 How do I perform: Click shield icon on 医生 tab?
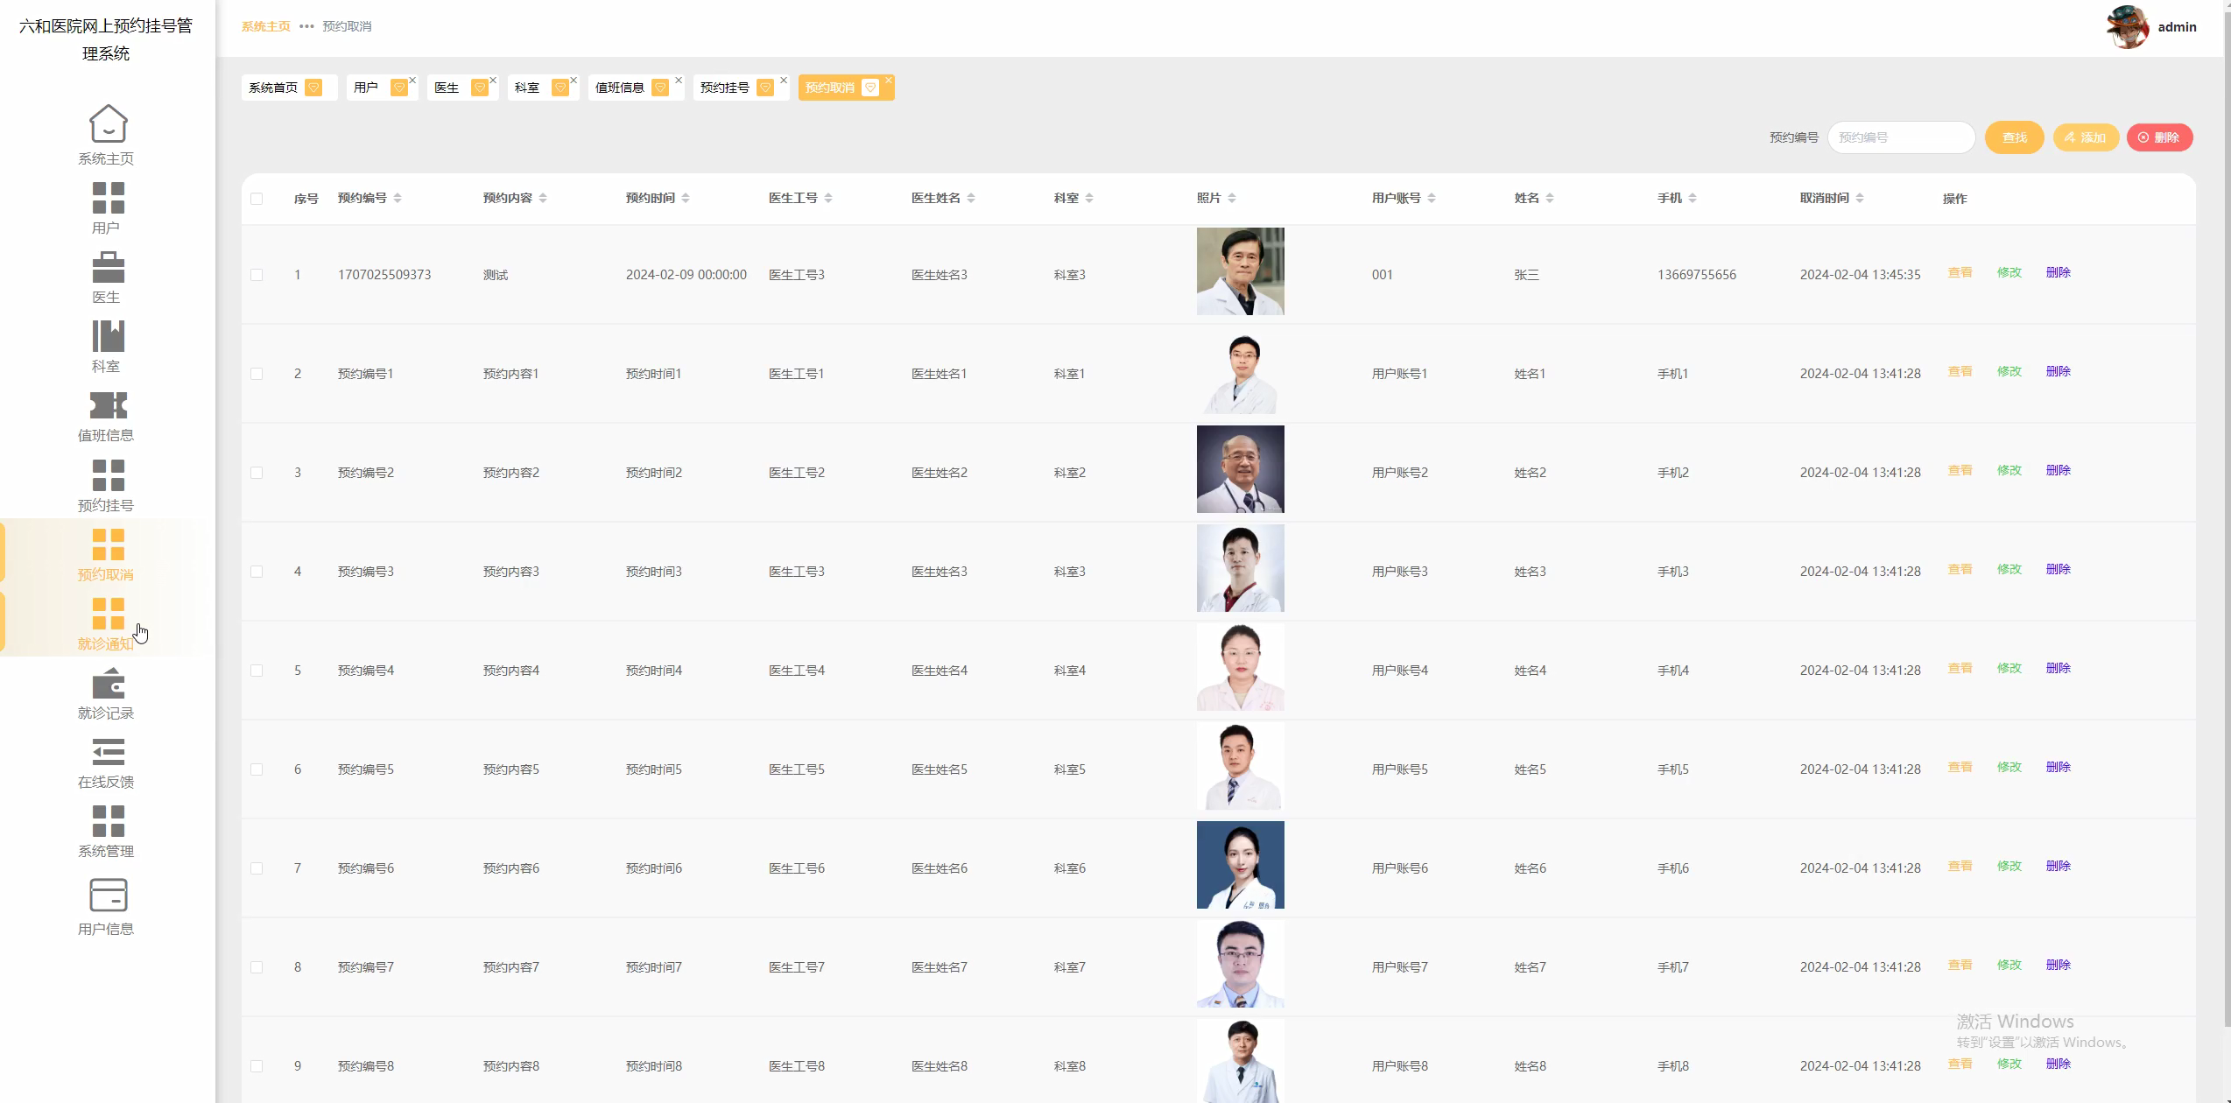click(479, 88)
